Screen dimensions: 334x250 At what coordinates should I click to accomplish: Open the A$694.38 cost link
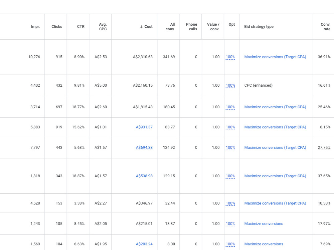(144, 148)
